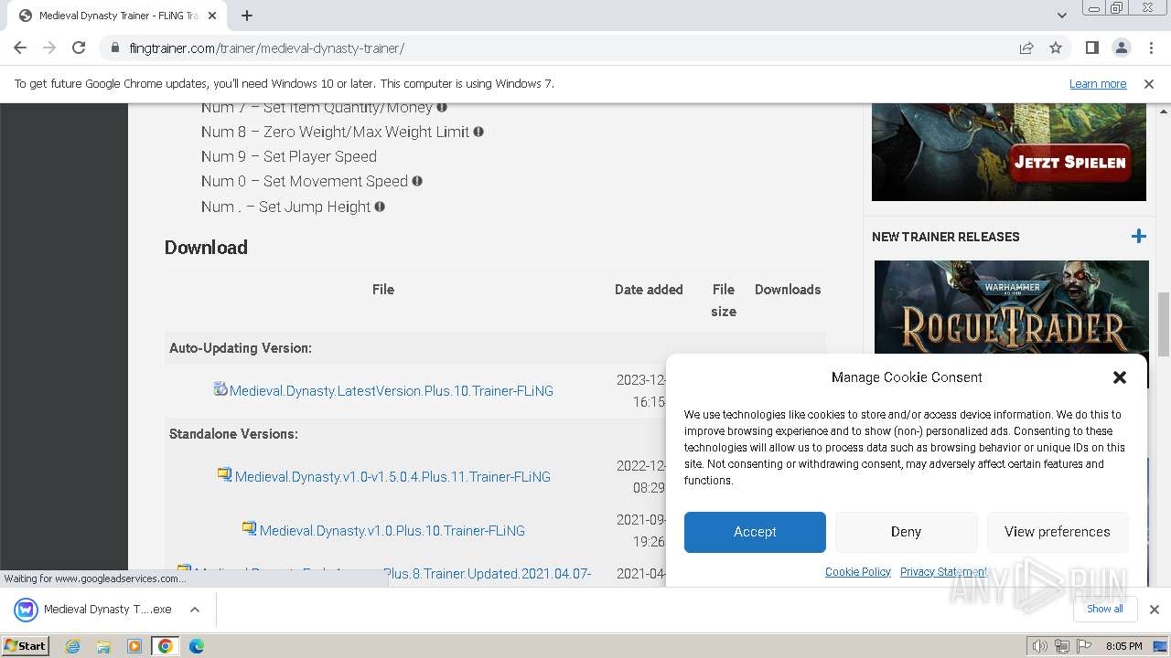Click the Date added column header
The width and height of the screenshot is (1171, 658).
(x=649, y=290)
